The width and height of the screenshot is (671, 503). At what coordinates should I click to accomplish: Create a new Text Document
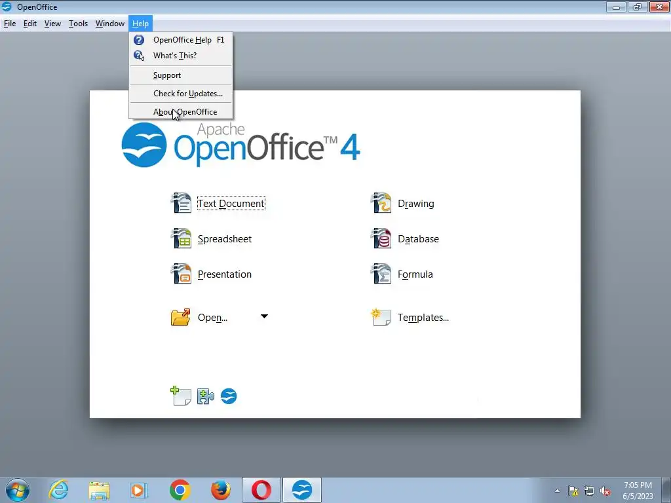point(231,203)
